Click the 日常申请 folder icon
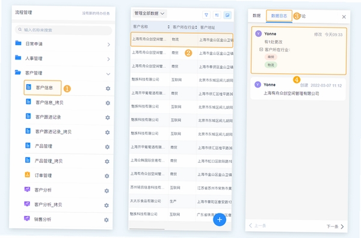The image size is (361, 238). [x=18, y=43]
